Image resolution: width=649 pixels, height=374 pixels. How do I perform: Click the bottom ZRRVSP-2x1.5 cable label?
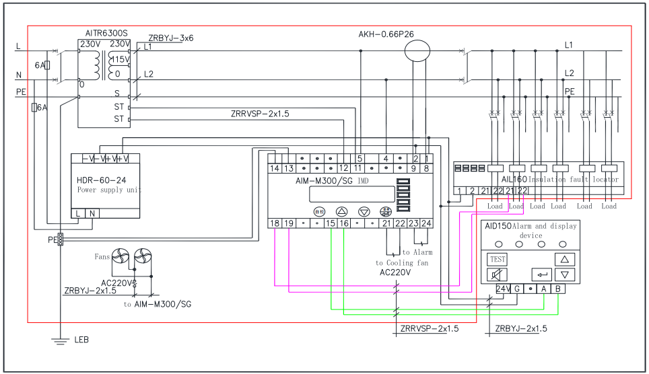[430, 328]
